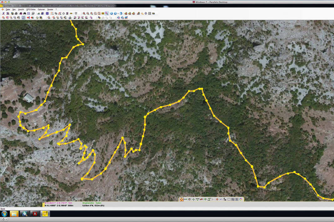Open the Datei menu
The width and height of the screenshot is (334, 222).
8,9
